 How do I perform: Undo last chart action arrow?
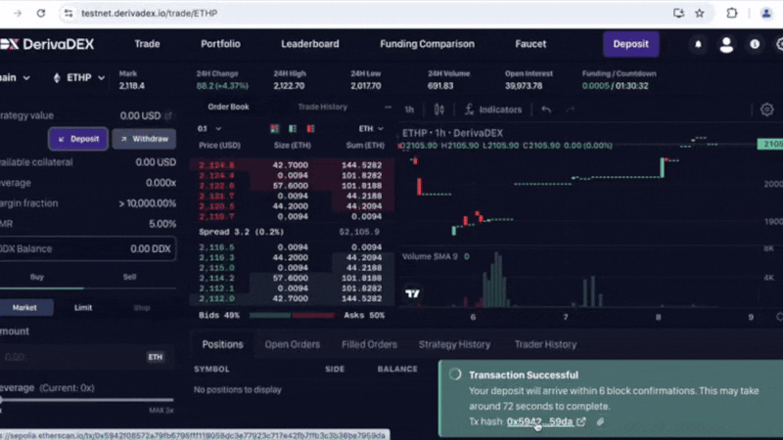pyautogui.click(x=546, y=110)
